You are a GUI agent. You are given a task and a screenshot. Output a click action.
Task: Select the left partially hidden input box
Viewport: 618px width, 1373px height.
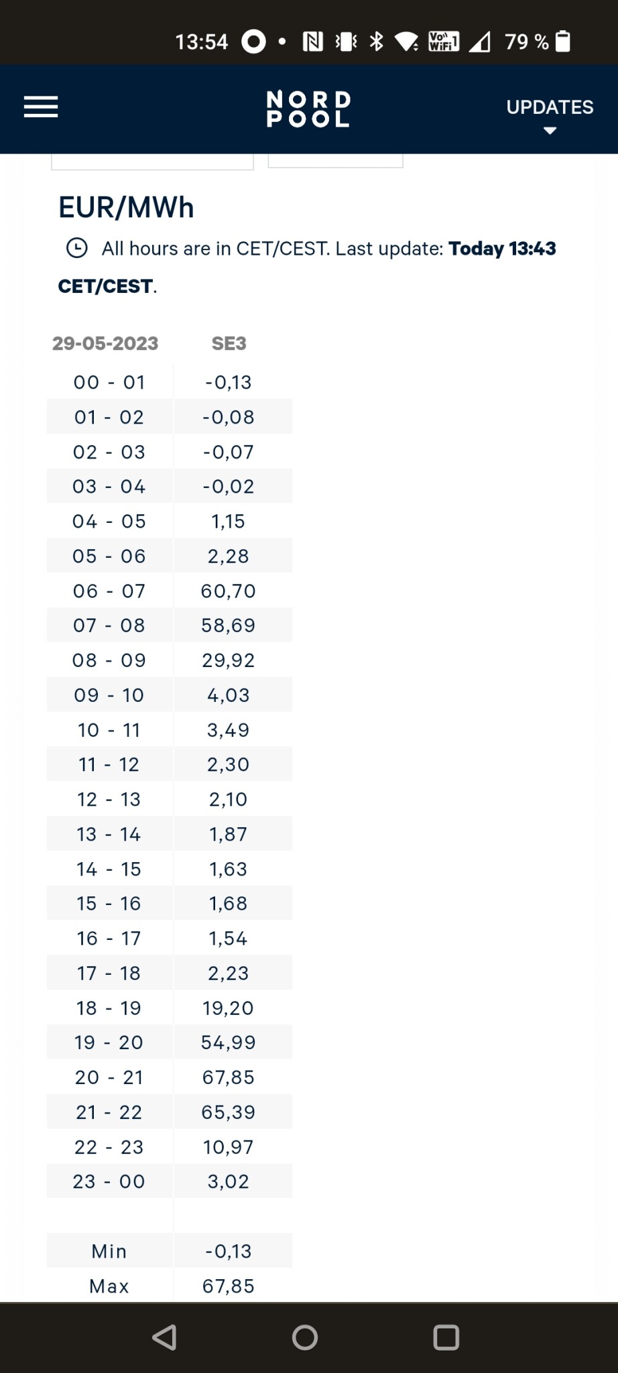coord(152,162)
